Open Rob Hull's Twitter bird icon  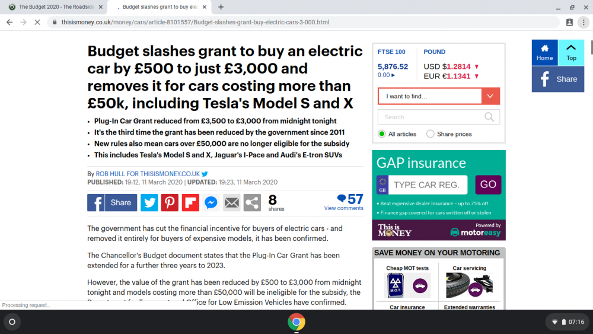coord(205,174)
